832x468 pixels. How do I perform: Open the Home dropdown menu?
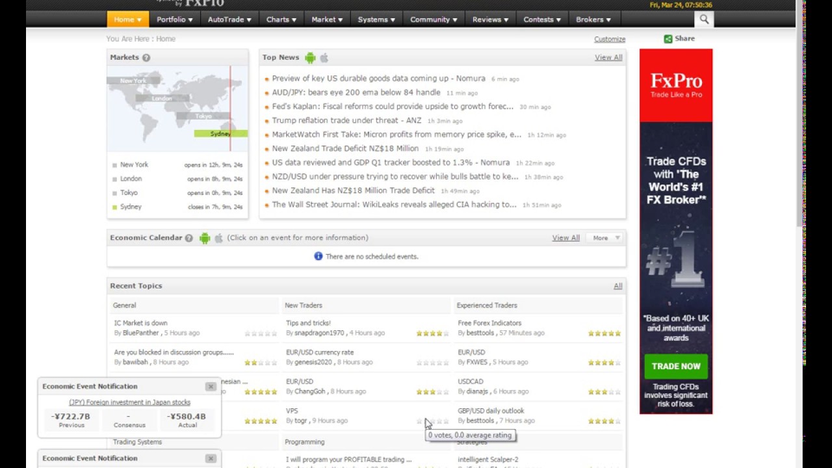pos(128,19)
